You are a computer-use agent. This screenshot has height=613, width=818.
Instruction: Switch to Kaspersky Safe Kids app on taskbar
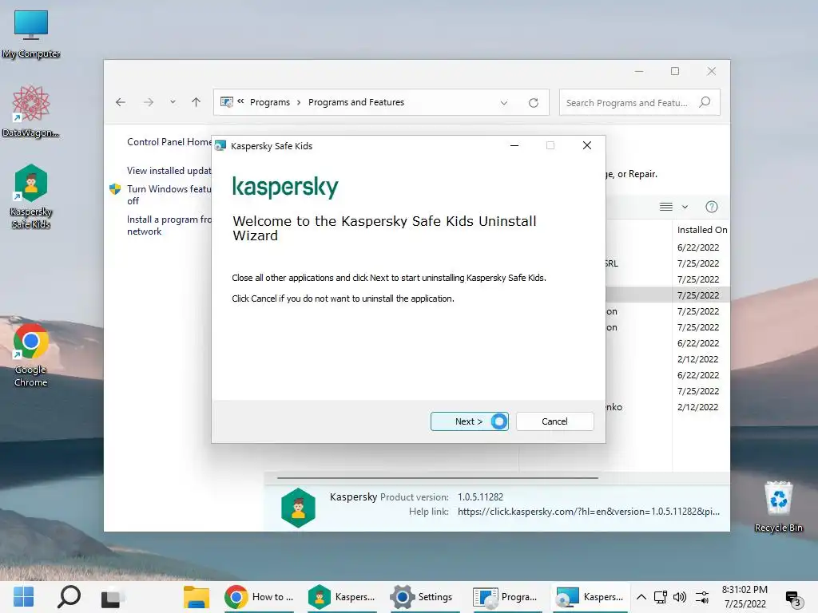point(342,597)
